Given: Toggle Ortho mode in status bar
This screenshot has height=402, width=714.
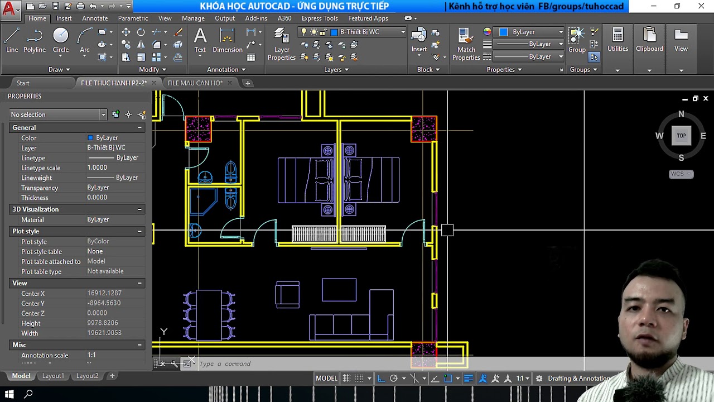Looking at the screenshot, I should [x=381, y=378].
